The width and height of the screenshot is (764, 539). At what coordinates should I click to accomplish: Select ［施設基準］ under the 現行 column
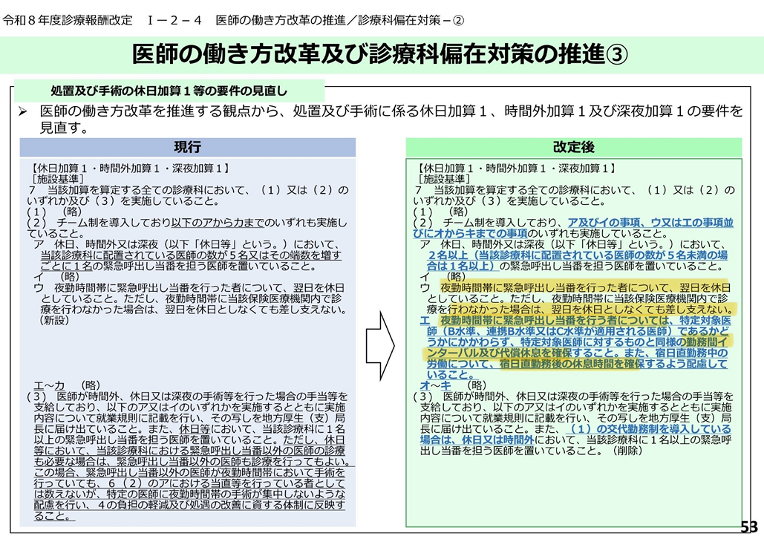(56, 180)
